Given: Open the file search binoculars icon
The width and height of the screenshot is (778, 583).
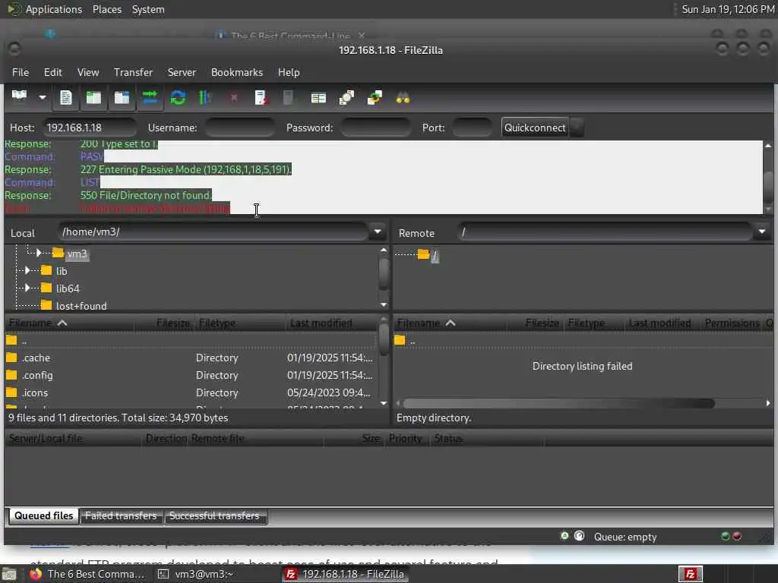Looking at the screenshot, I should click(x=403, y=98).
